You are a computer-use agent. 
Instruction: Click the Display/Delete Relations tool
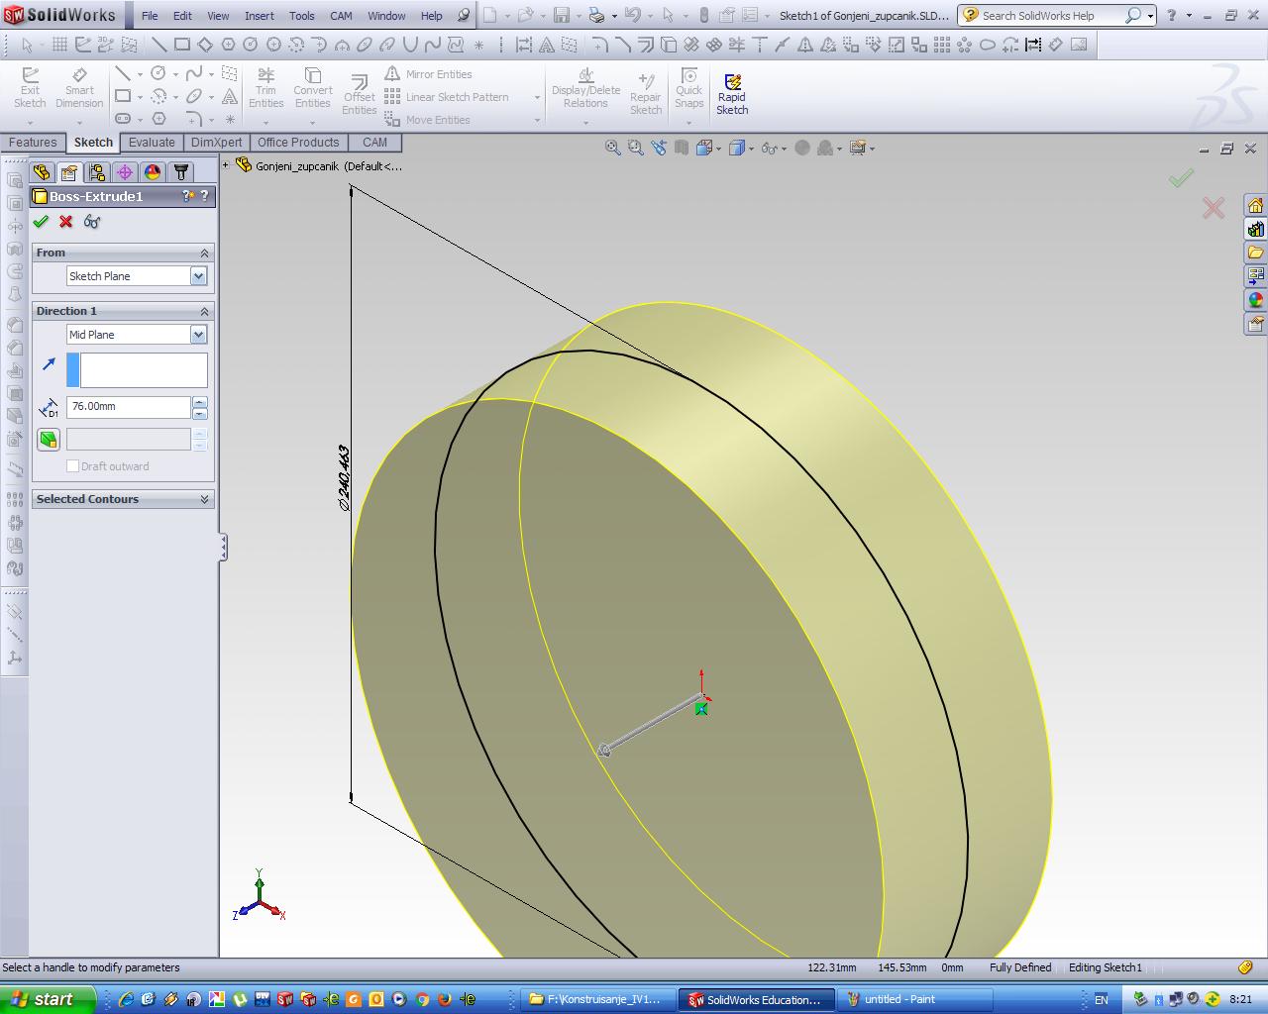pos(585,88)
